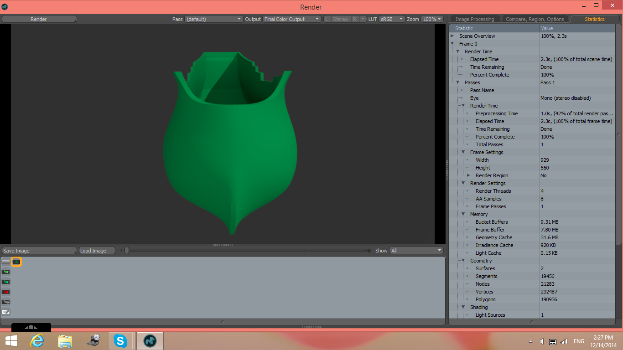Click the volume icon in the system tray
Image resolution: width=623 pixels, height=350 pixels.
click(x=541, y=341)
